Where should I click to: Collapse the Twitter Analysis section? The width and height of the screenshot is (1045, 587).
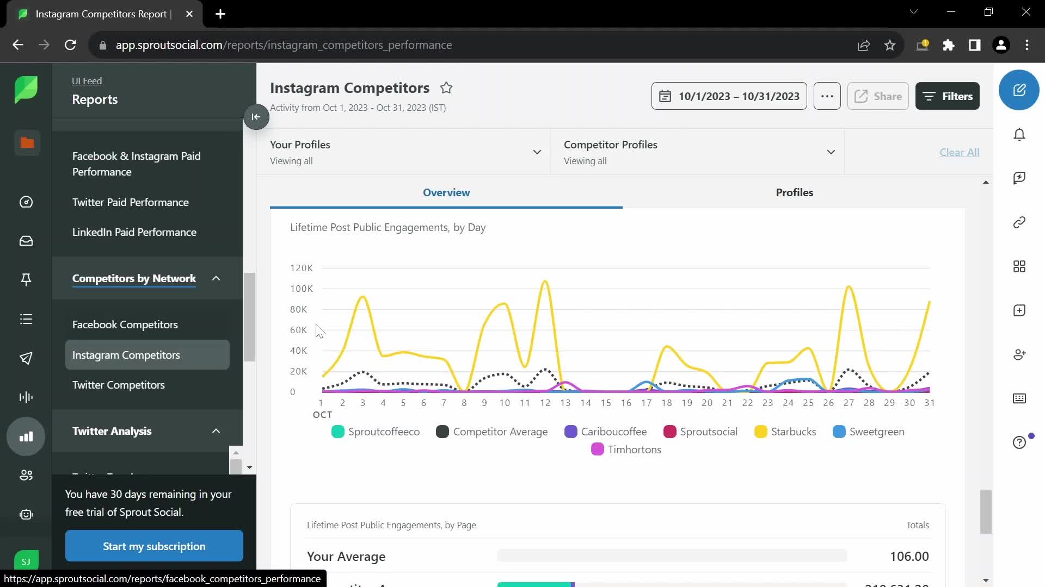point(216,431)
